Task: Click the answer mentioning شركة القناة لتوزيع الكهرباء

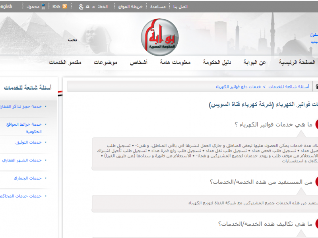Action: pos(253,203)
